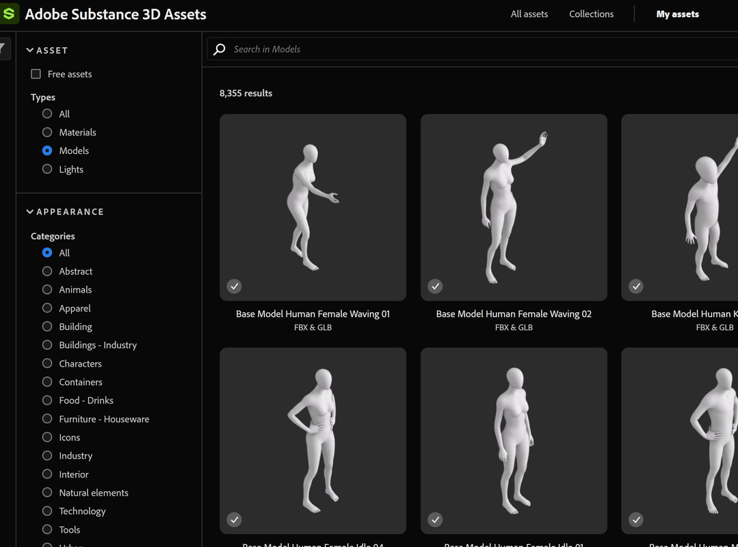
Task: Click the 8,355 results count text
Action: click(x=246, y=93)
